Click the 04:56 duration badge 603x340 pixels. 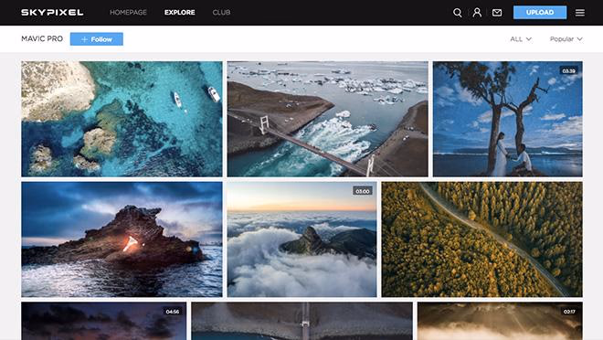[x=173, y=312]
